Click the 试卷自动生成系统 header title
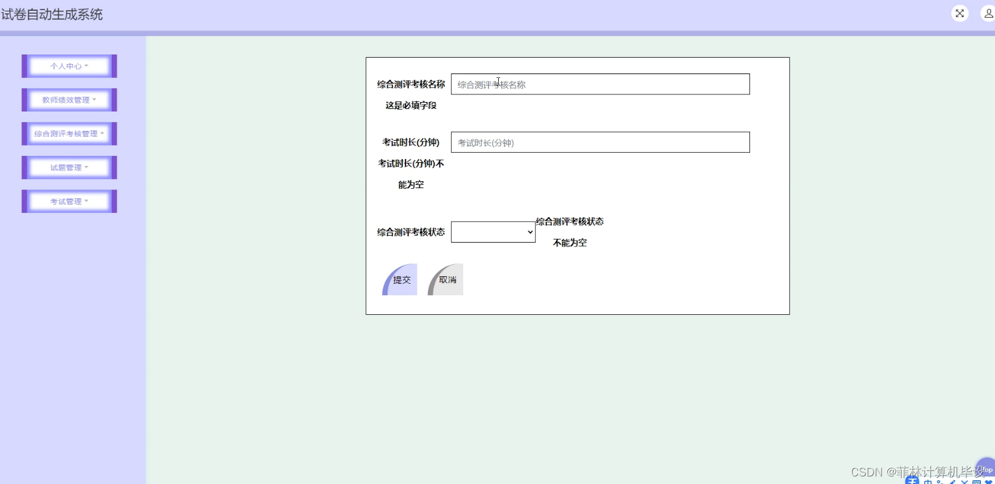995x484 pixels. [x=52, y=14]
